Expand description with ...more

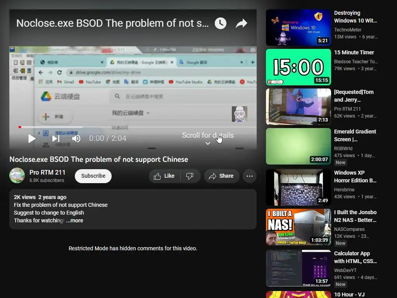tap(75, 220)
